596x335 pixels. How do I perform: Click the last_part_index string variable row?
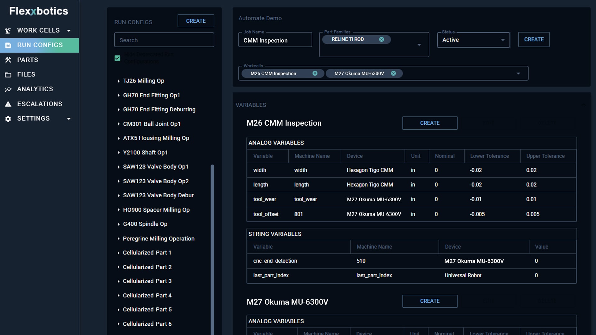(412, 275)
